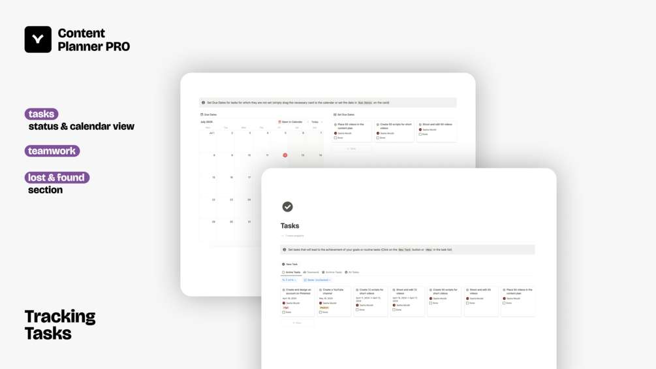656x369 pixels.
Task: Click the High priority tag on Pinterest card
Action: point(286,308)
